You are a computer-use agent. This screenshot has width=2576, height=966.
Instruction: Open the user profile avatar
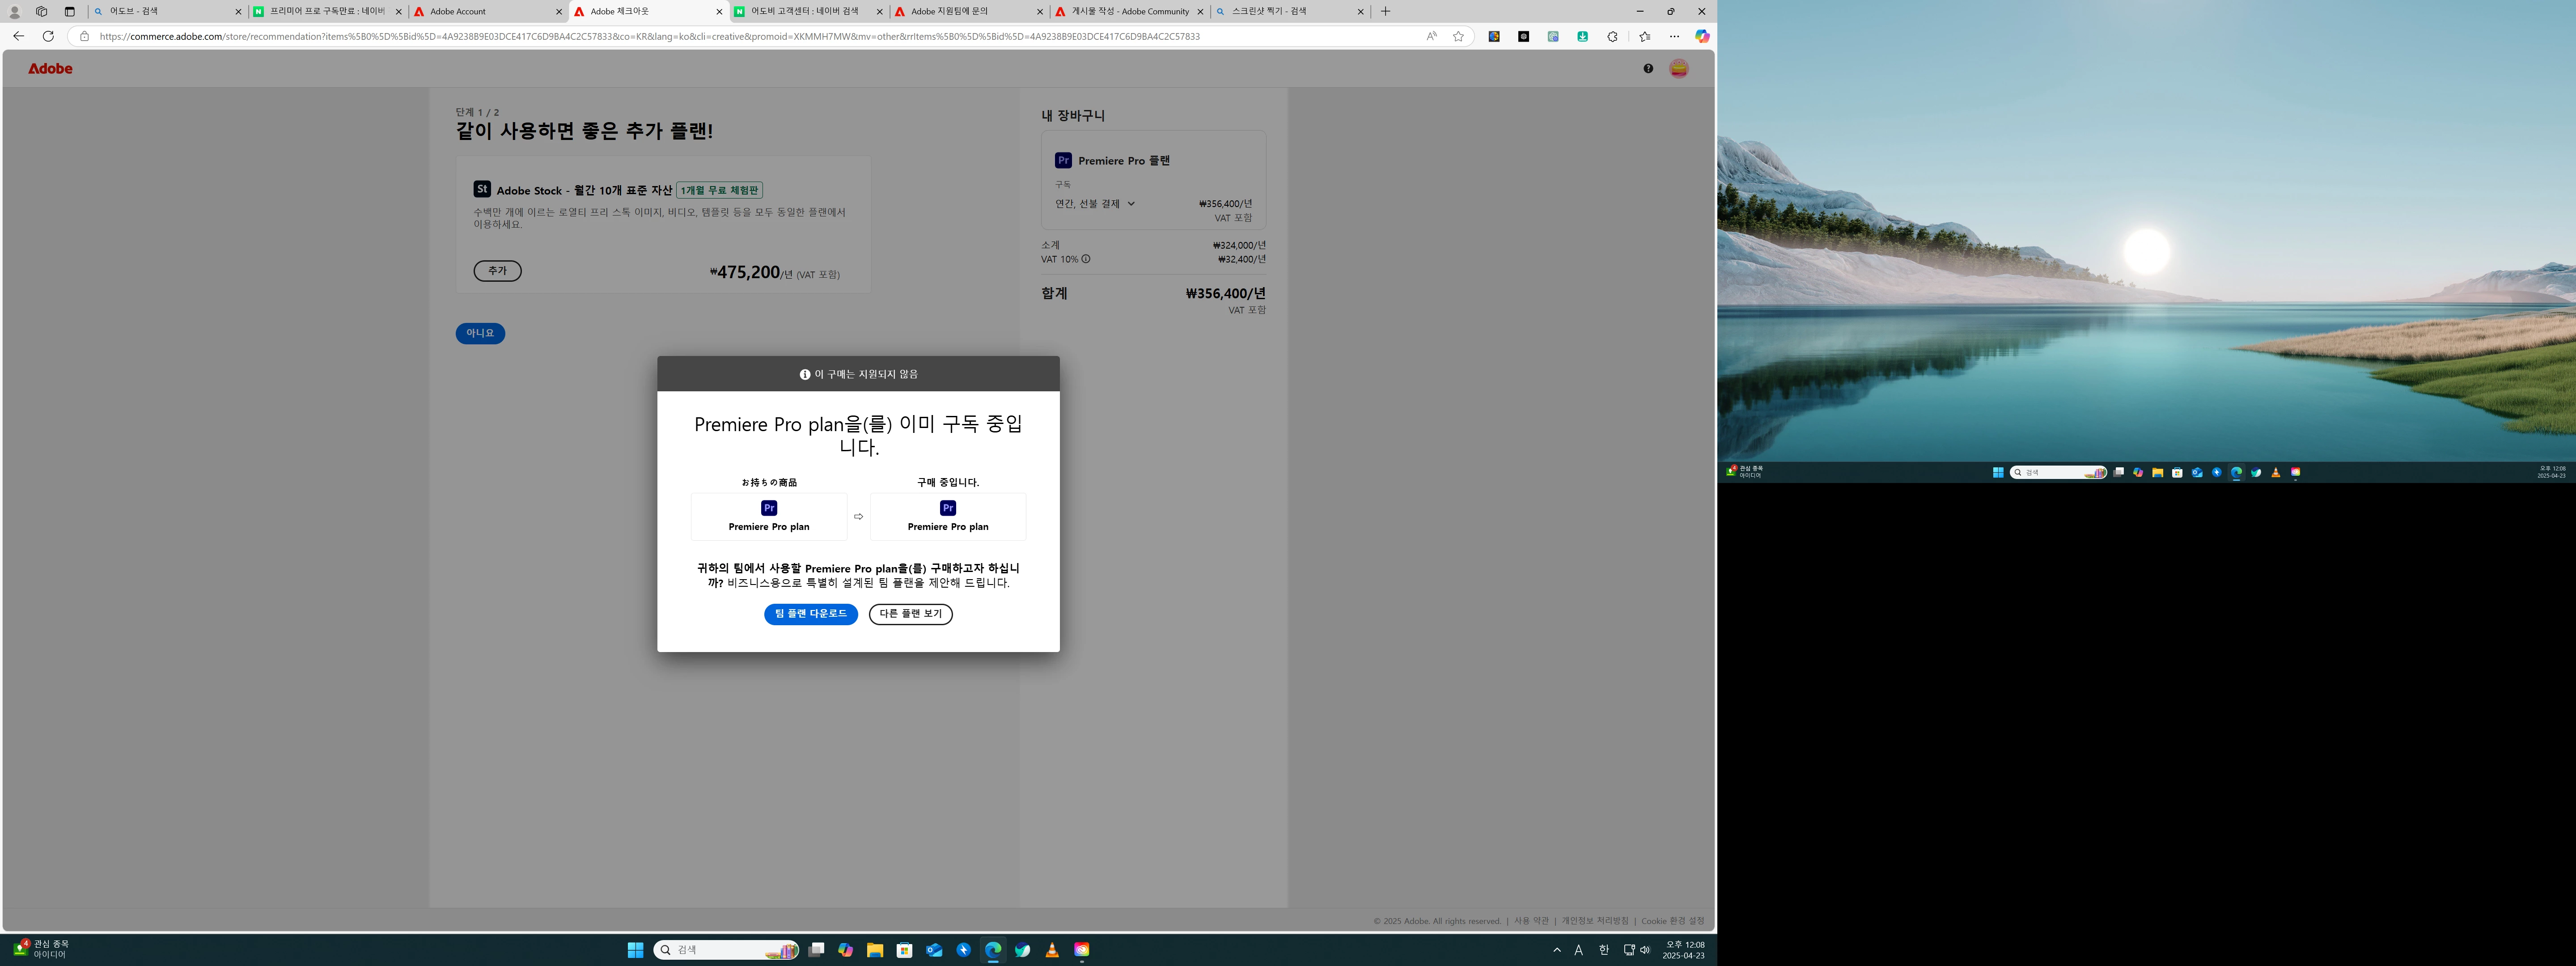(x=1679, y=68)
